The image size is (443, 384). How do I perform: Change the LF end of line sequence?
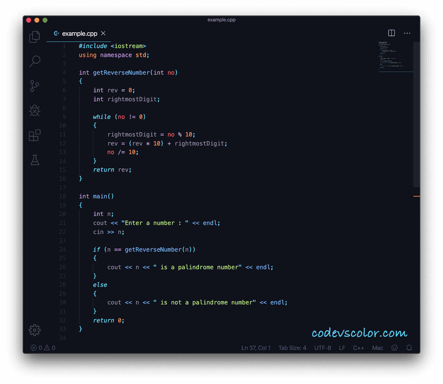[x=342, y=348]
